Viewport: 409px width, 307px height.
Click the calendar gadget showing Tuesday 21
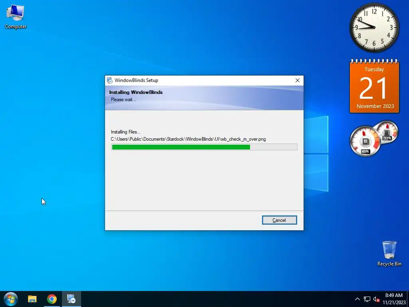pyautogui.click(x=374, y=86)
